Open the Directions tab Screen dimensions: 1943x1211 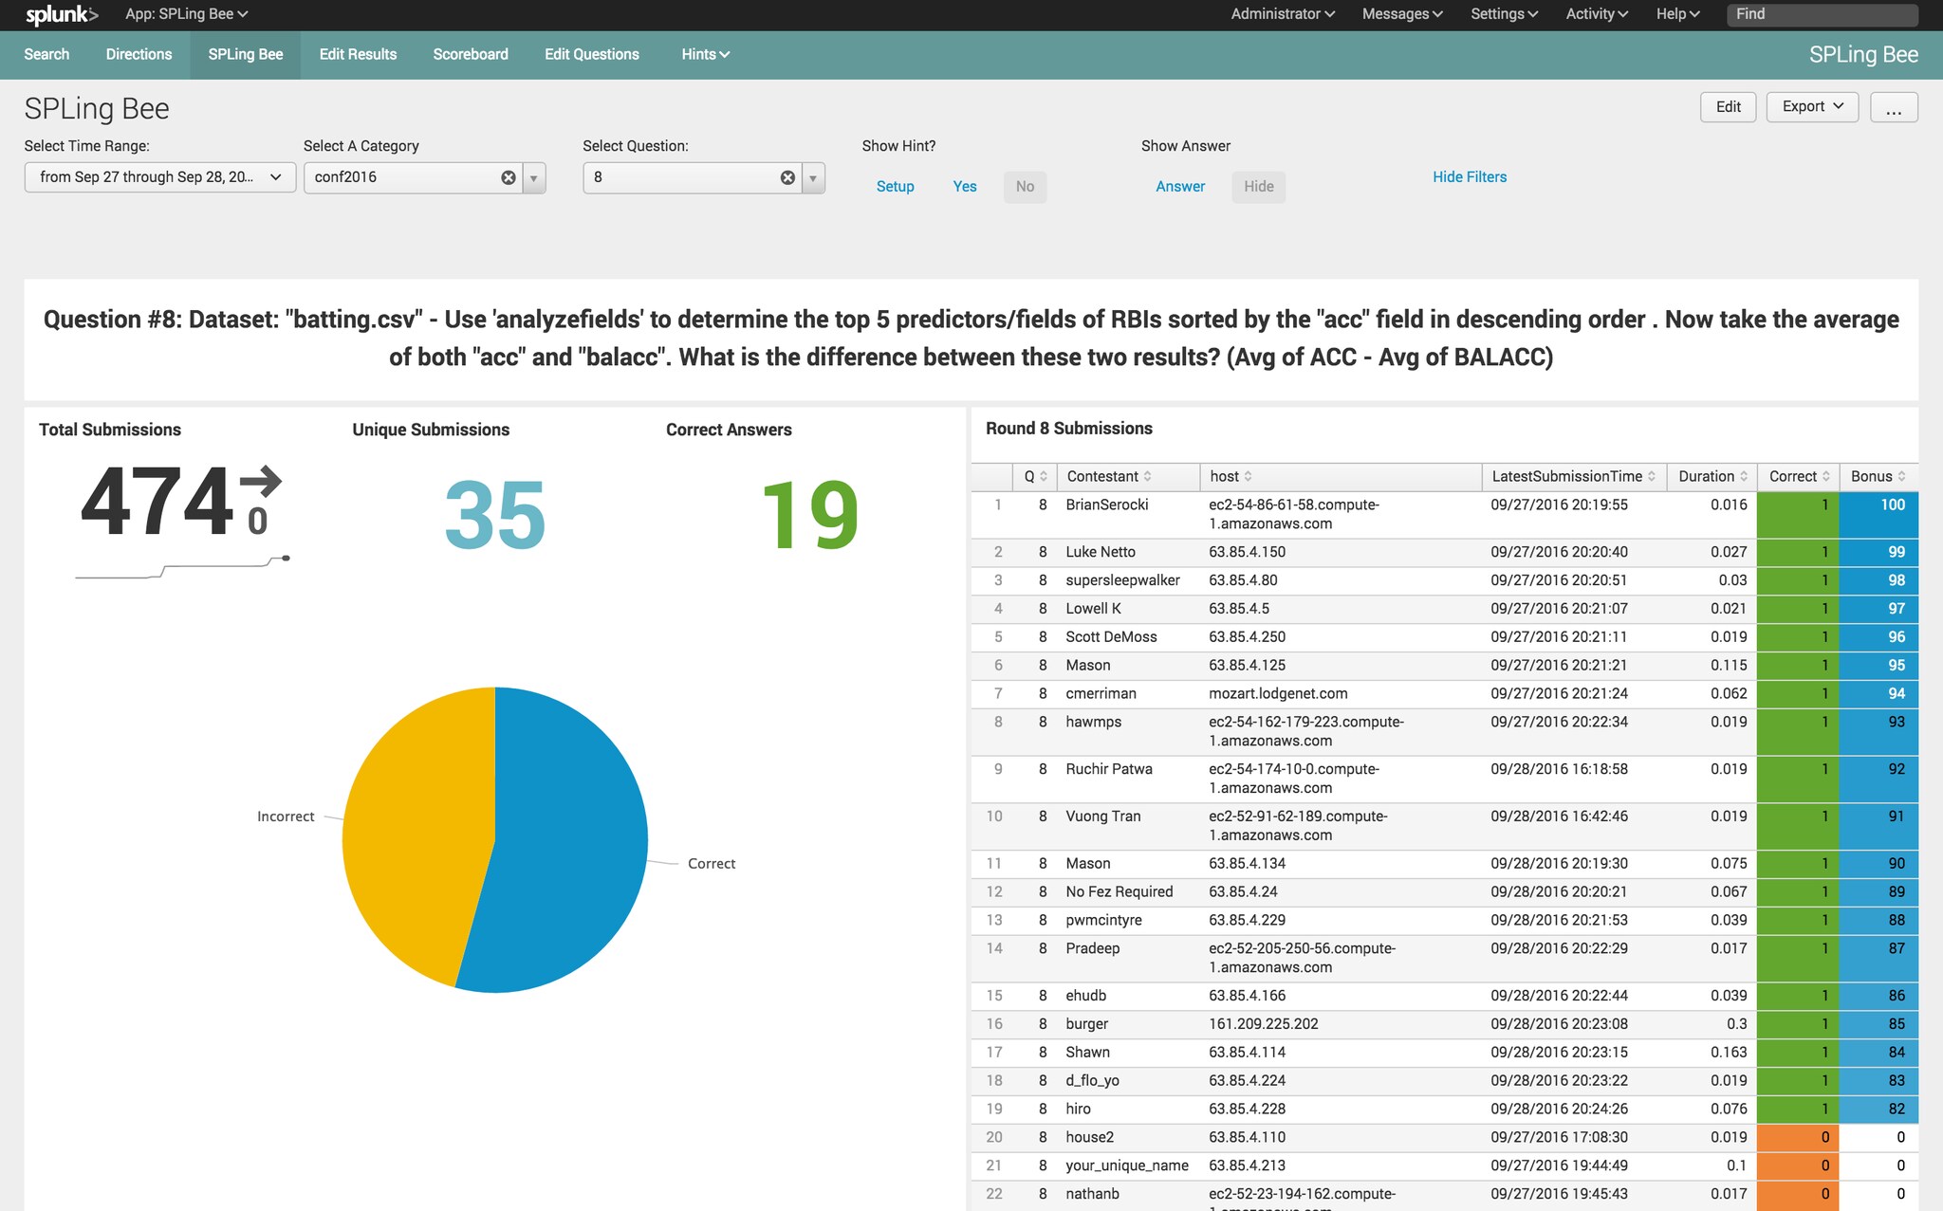[x=139, y=55]
